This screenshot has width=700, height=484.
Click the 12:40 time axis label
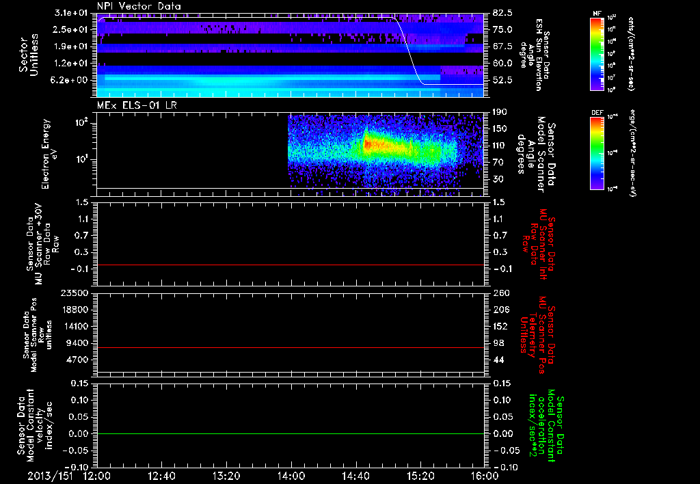(161, 476)
